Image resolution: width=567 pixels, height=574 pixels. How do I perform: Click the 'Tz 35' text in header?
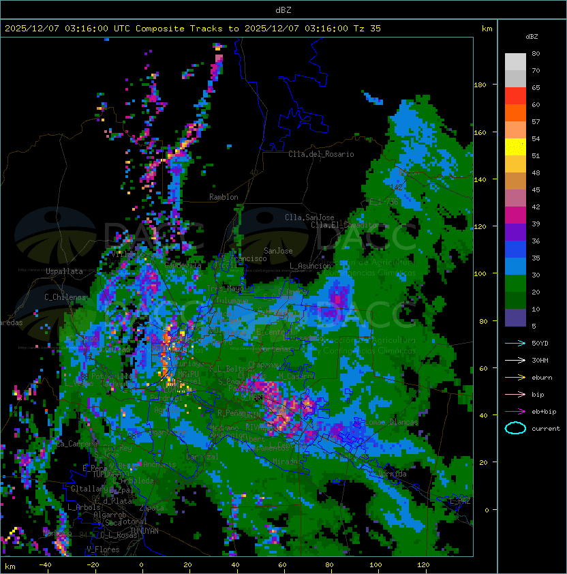coord(367,29)
